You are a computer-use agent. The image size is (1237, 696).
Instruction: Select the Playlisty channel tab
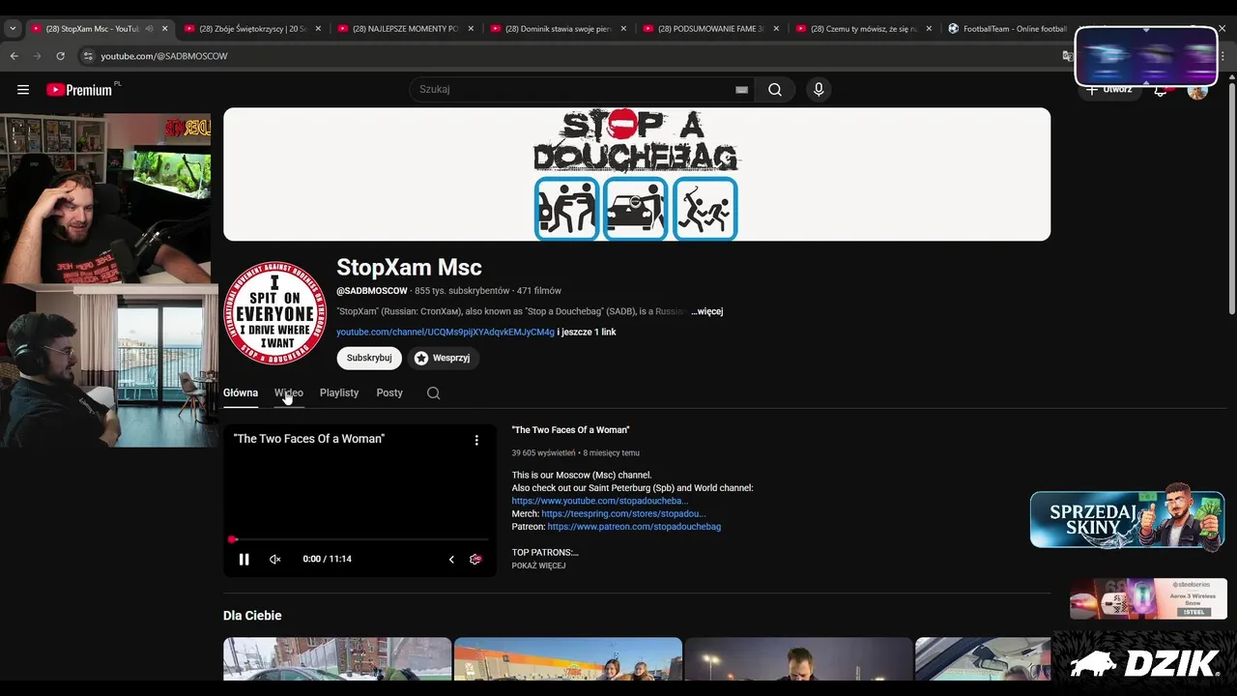[x=339, y=392]
